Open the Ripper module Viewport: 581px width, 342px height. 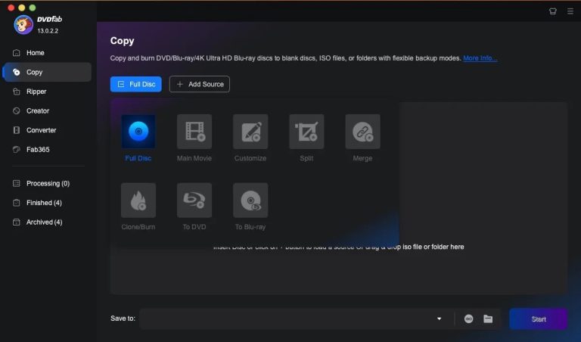point(47,91)
